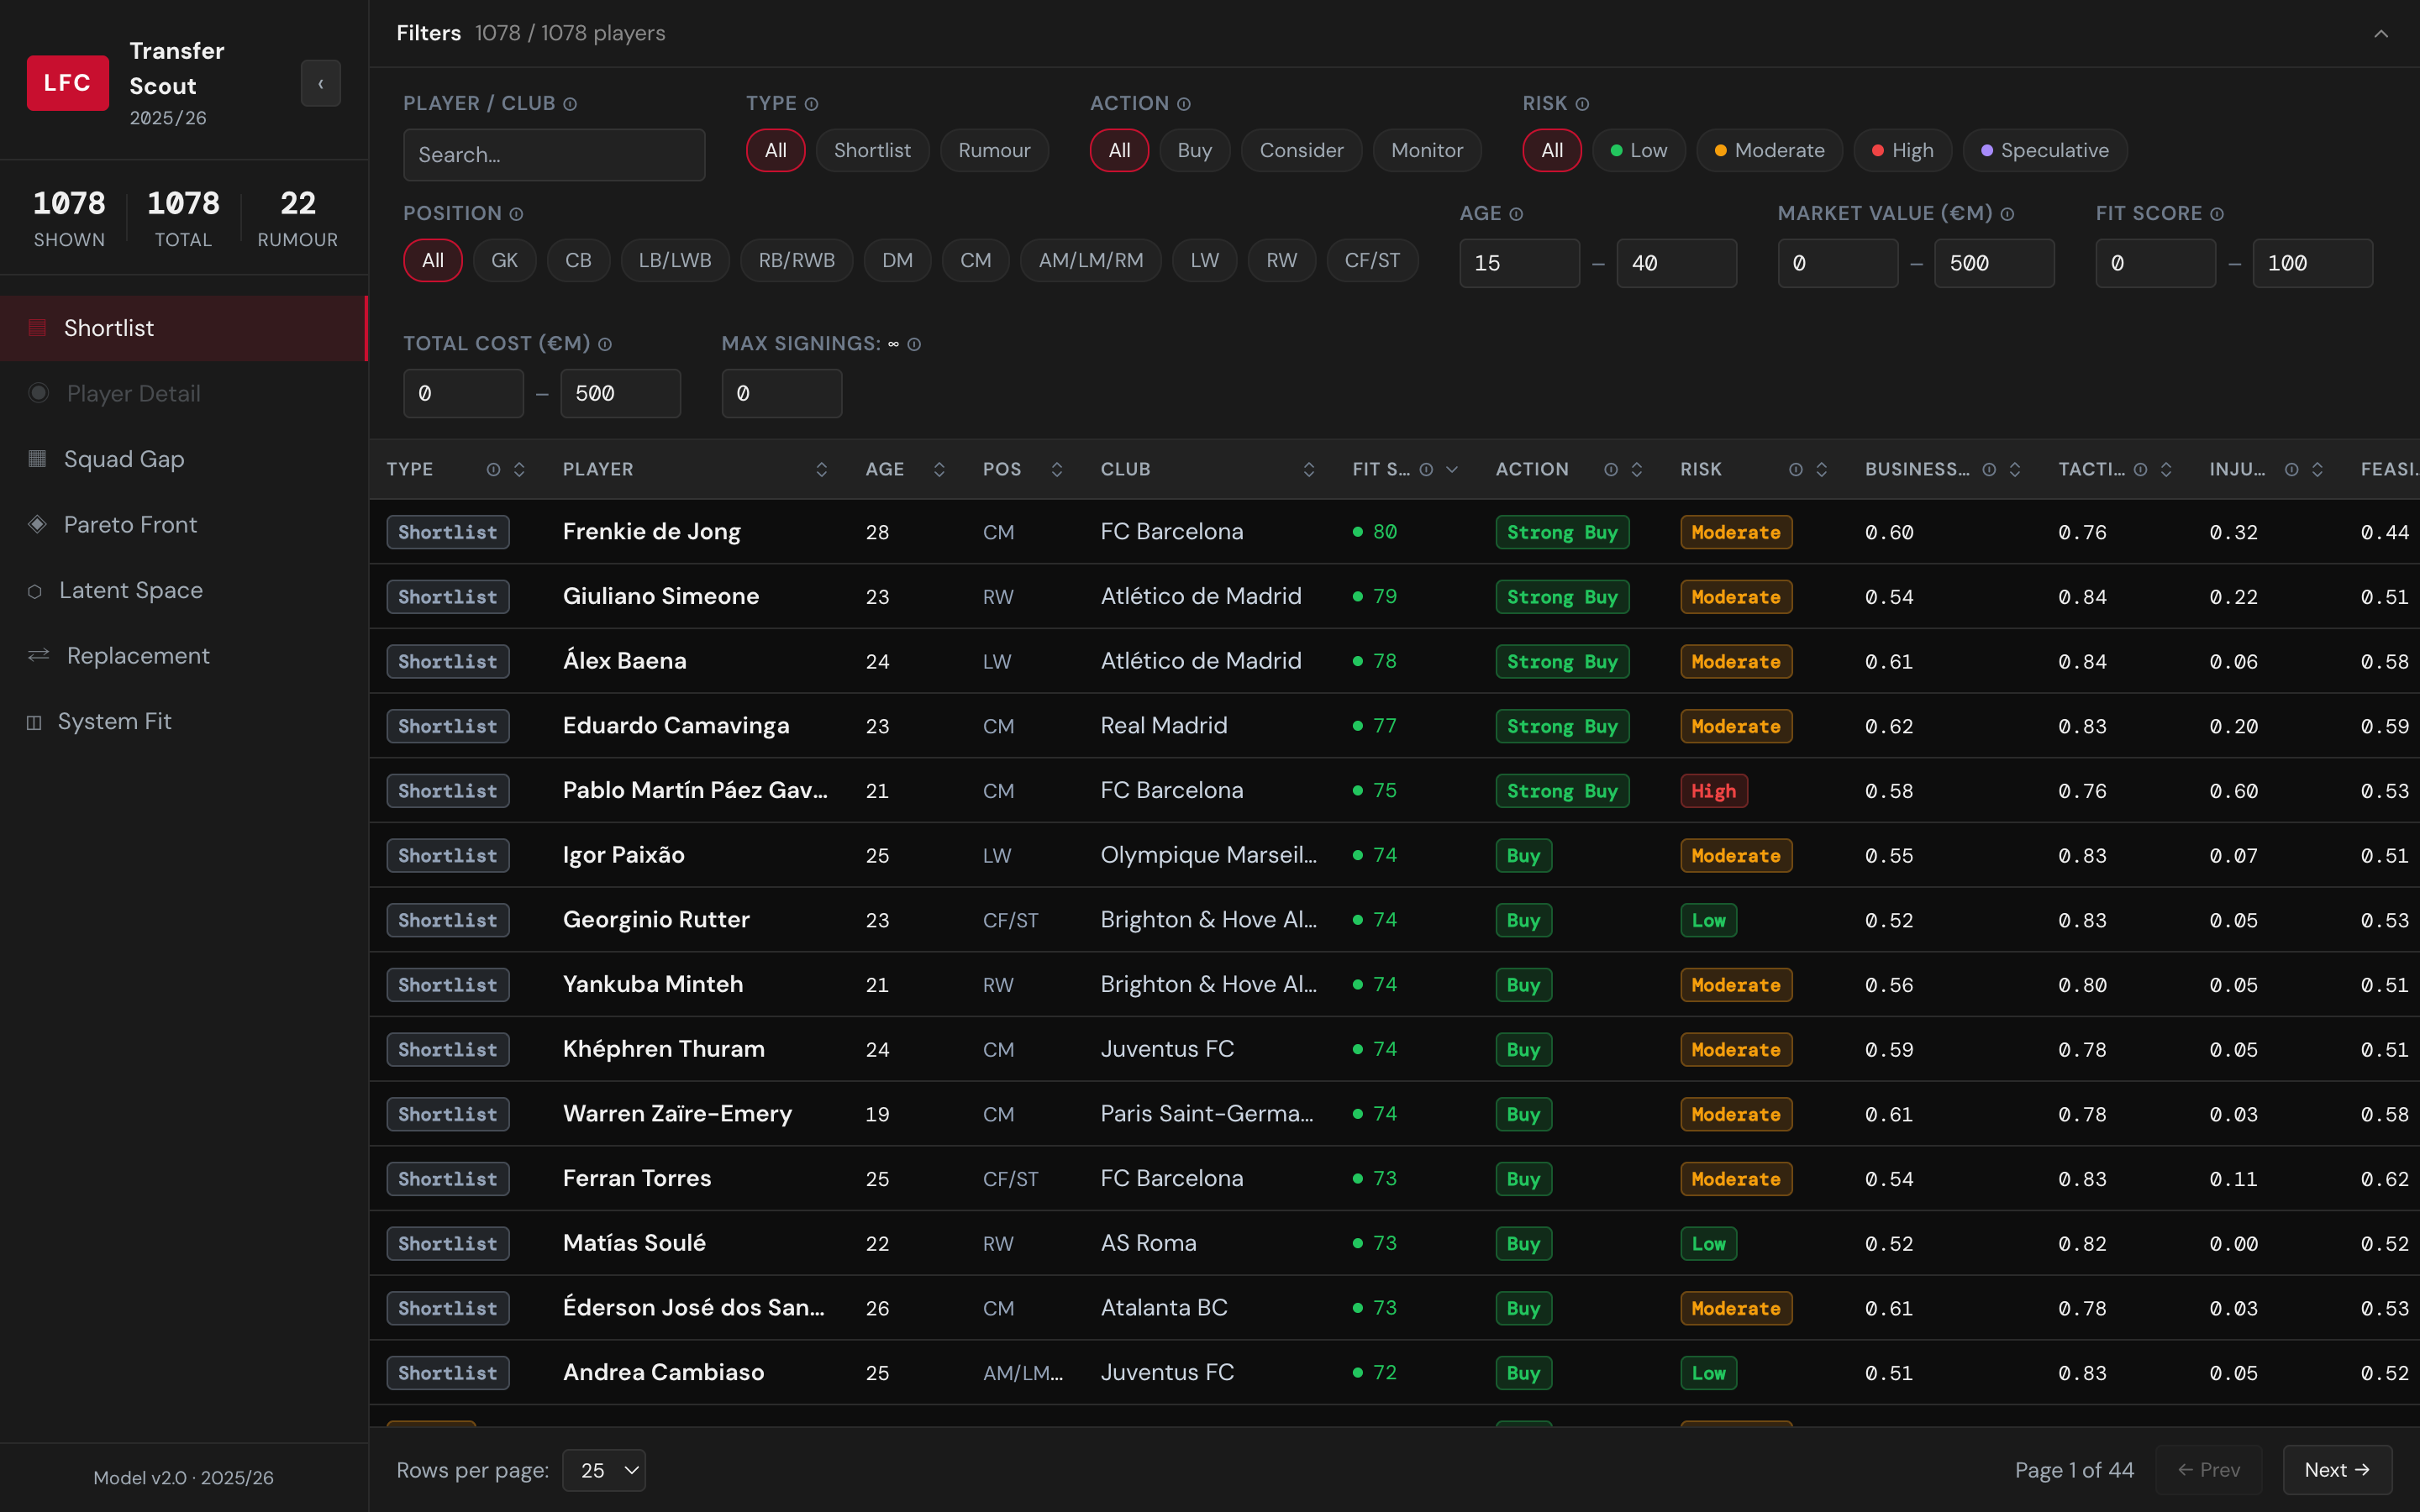Click info icon in ACTION column header
The width and height of the screenshot is (2420, 1512).
coord(1610,469)
